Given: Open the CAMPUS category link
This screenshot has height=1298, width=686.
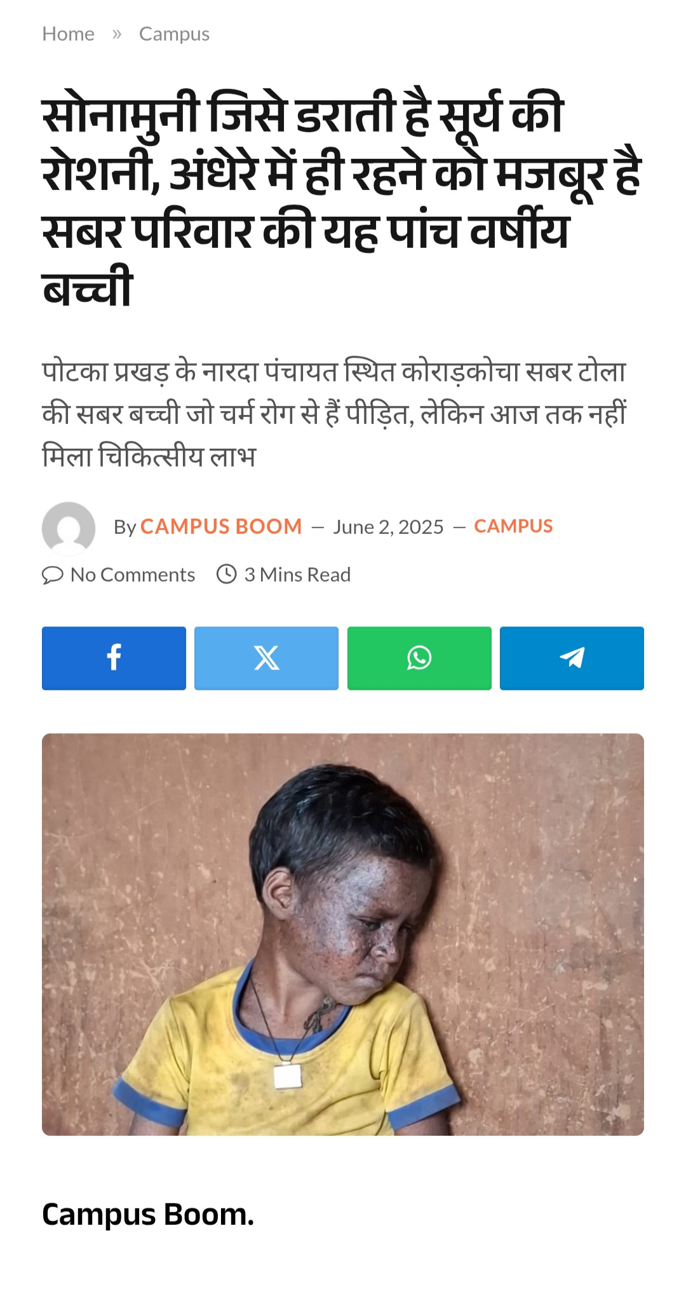Looking at the screenshot, I should [x=513, y=526].
